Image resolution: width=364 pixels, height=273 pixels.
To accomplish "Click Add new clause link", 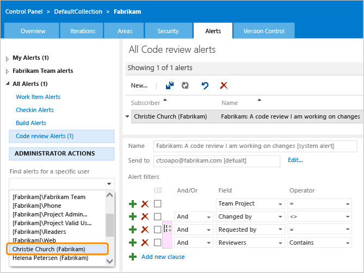I will tap(163, 257).
